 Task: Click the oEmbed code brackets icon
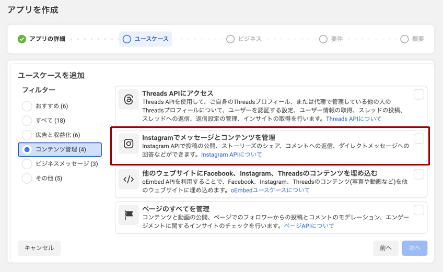click(x=129, y=179)
